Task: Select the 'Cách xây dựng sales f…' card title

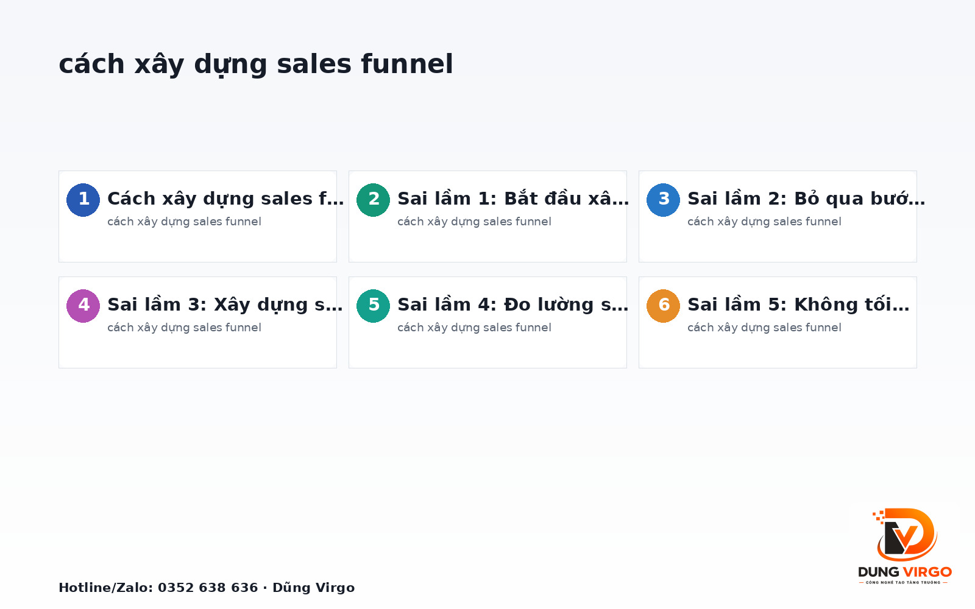Action: coord(225,199)
